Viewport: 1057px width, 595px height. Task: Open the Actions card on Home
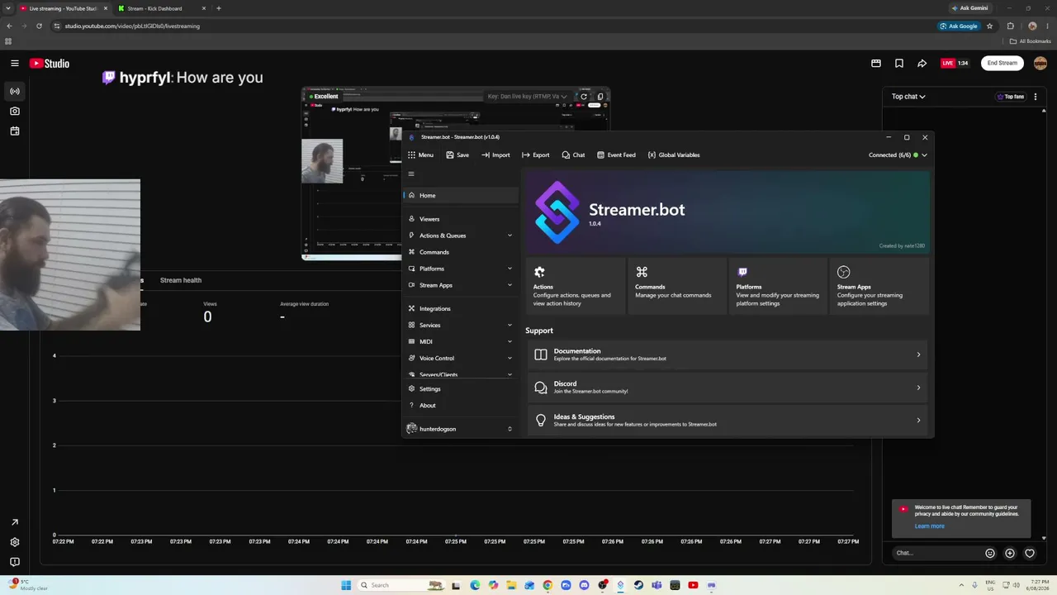click(x=576, y=286)
